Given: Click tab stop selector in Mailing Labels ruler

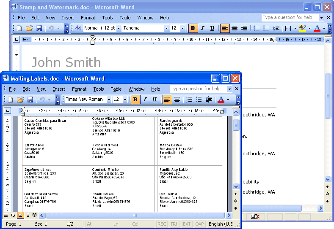Looking at the screenshot, I should click(x=8, y=110).
